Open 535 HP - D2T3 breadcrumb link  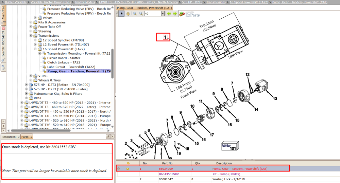click(192, 2)
